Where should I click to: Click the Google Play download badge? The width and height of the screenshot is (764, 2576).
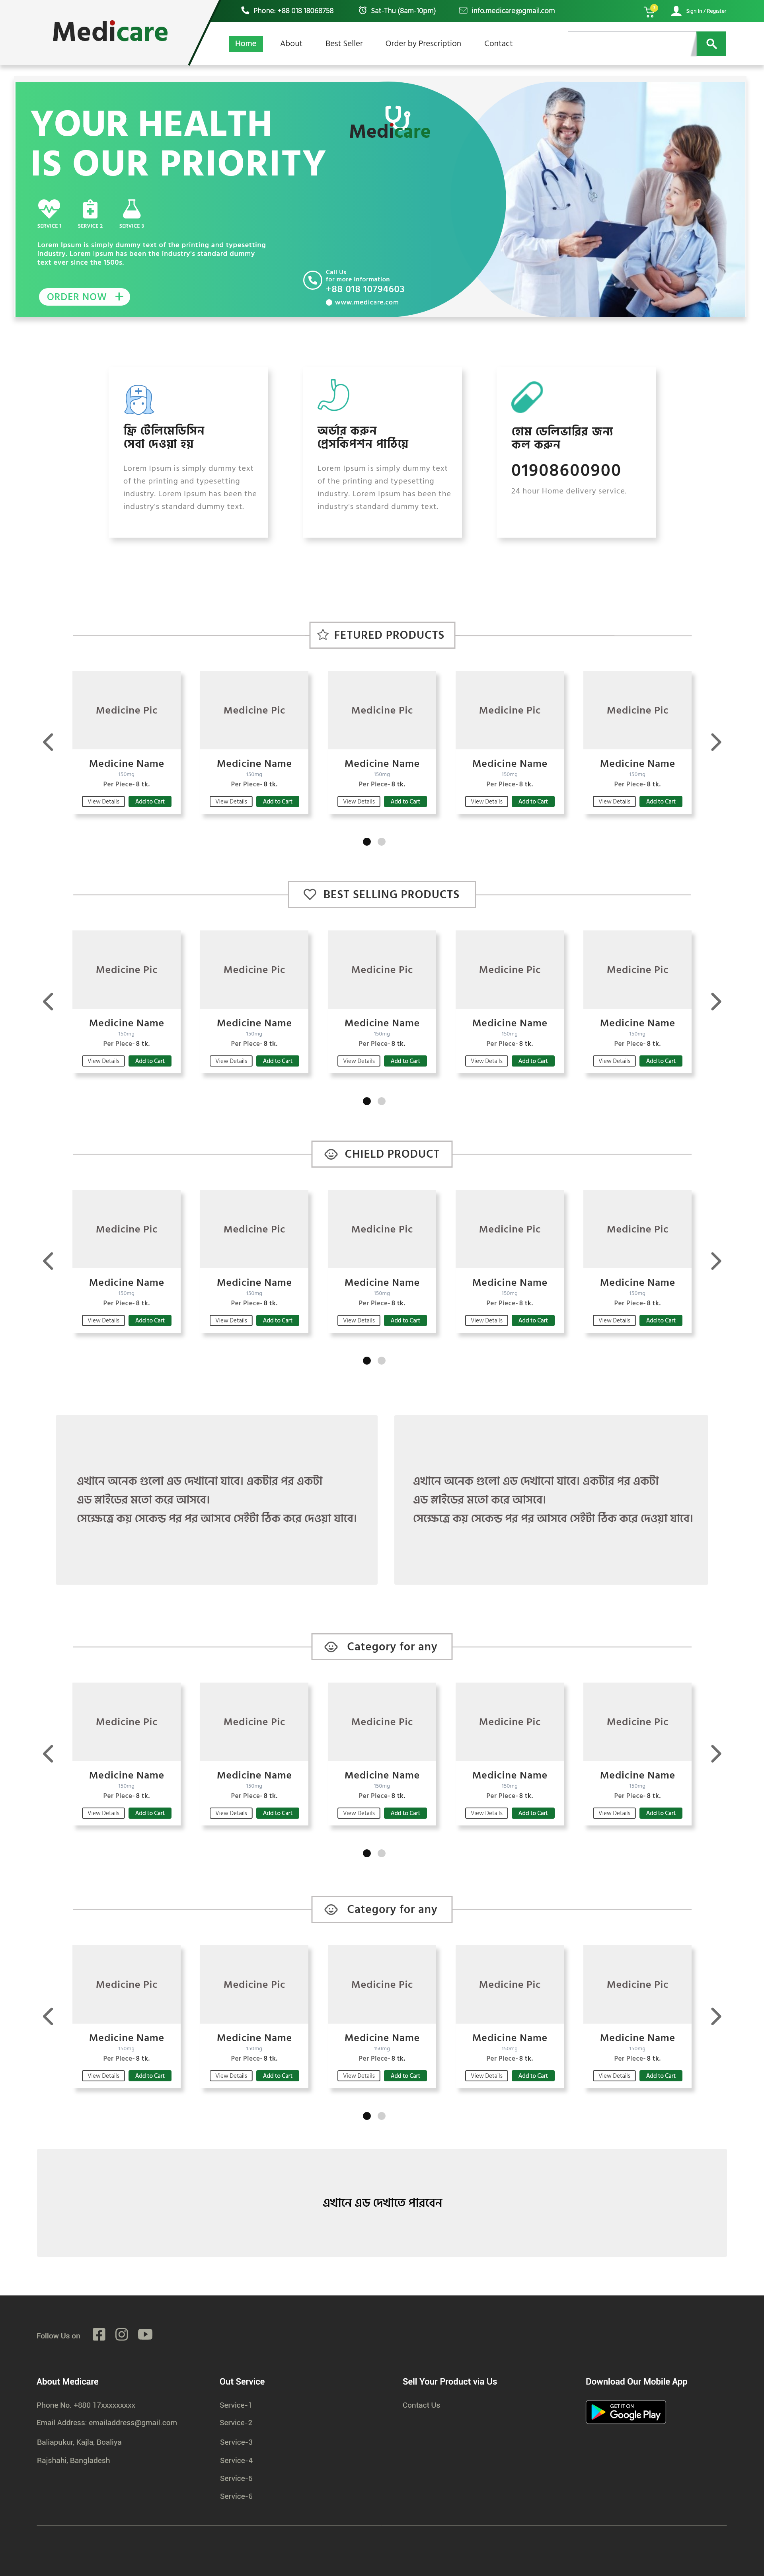[x=625, y=2412]
